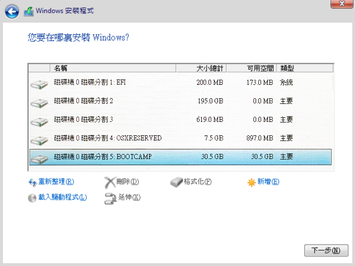
Task: Click the 類型 column header
Action: pyautogui.click(x=305, y=68)
